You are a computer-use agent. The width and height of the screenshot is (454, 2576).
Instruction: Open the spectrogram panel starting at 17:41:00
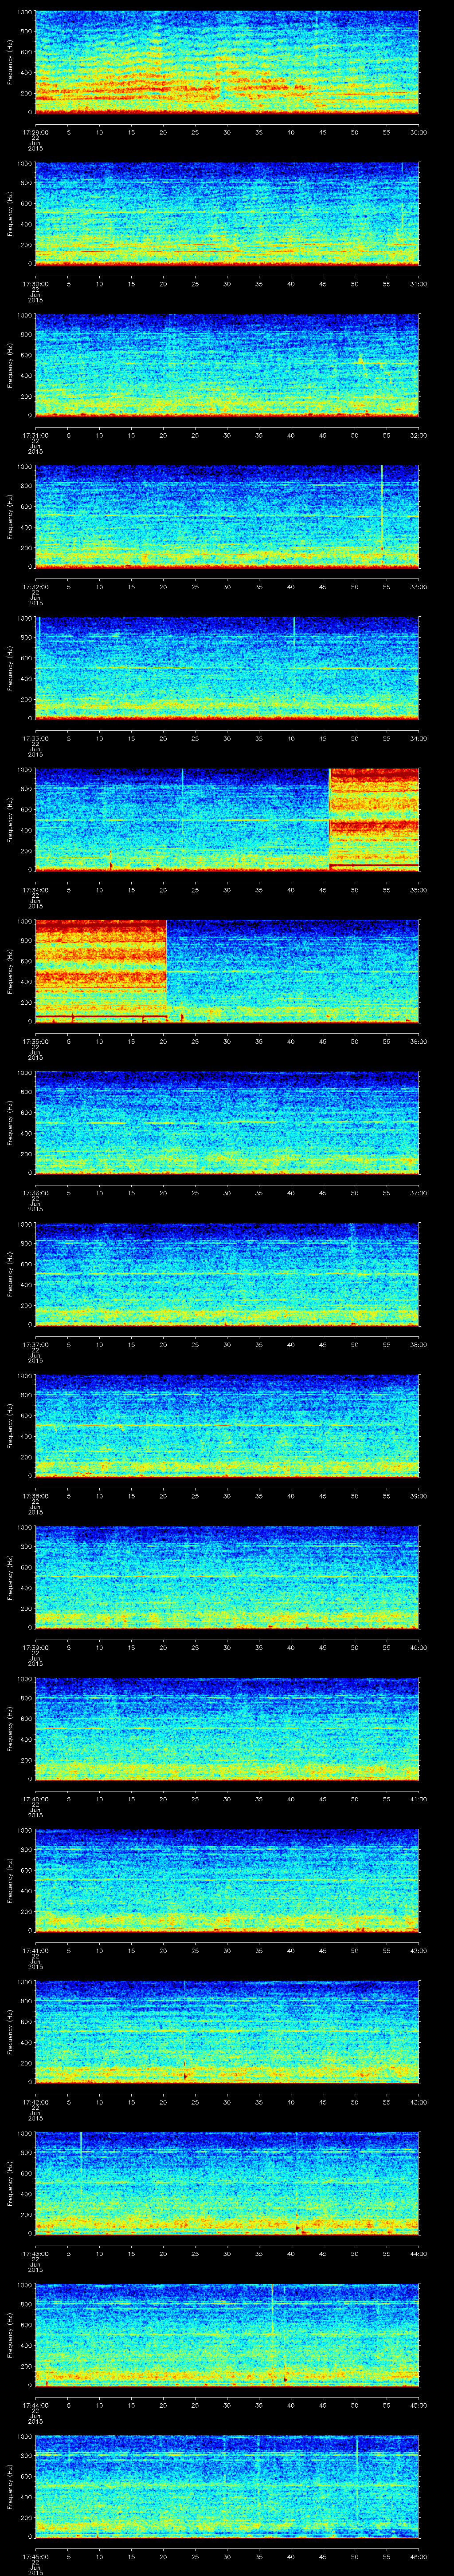tap(227, 1881)
